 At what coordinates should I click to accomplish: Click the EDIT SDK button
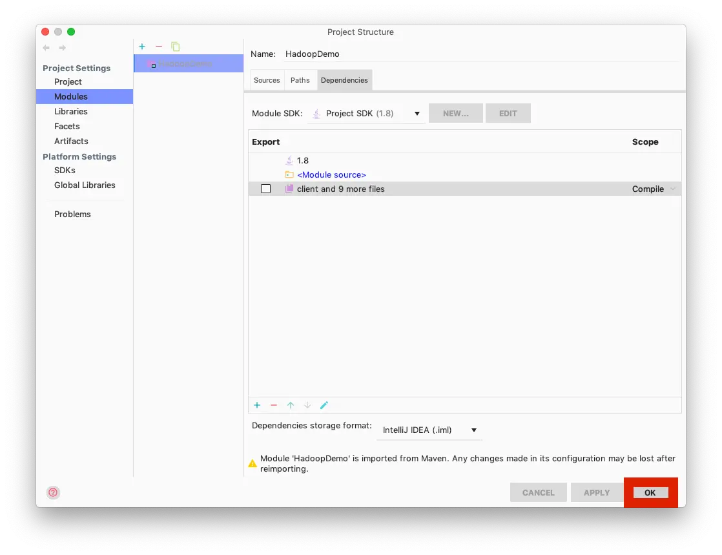tap(508, 113)
